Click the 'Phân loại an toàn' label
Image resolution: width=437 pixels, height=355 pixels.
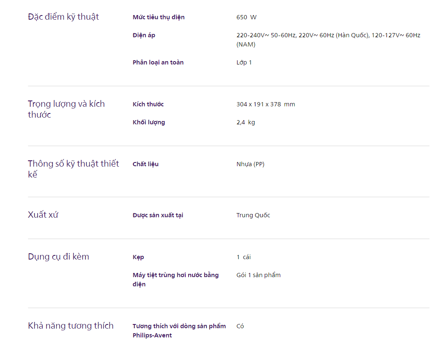click(158, 62)
